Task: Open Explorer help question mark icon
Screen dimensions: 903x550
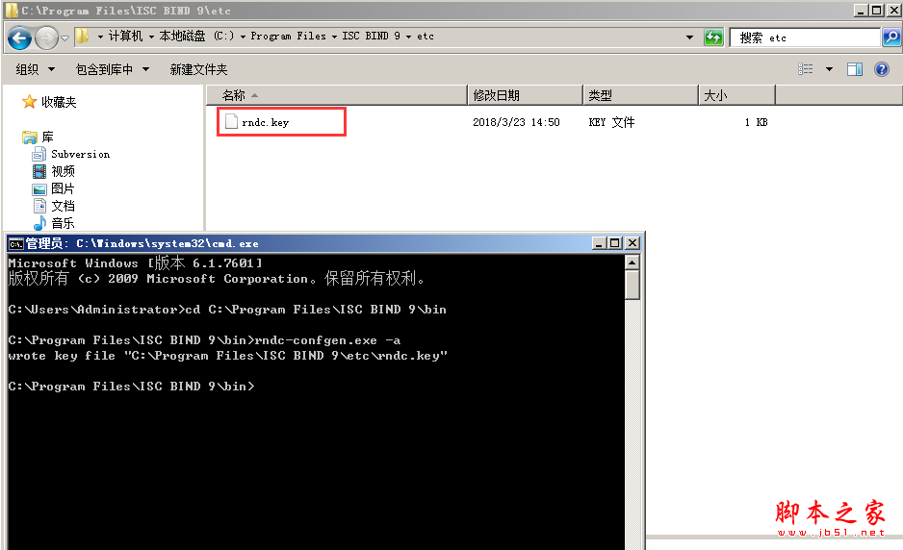Action: (x=882, y=69)
